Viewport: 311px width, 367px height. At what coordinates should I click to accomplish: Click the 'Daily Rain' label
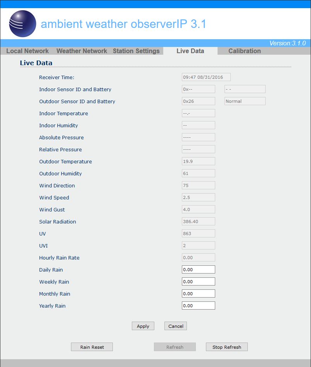pos(51,270)
